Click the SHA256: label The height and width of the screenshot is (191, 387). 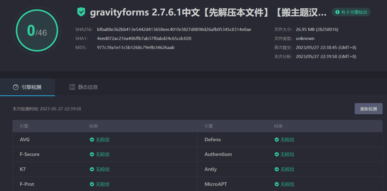(x=84, y=29)
